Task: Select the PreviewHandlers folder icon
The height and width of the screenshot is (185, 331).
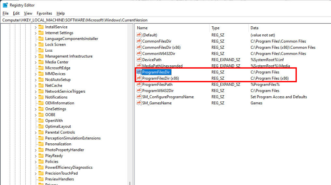Action: click(41, 179)
